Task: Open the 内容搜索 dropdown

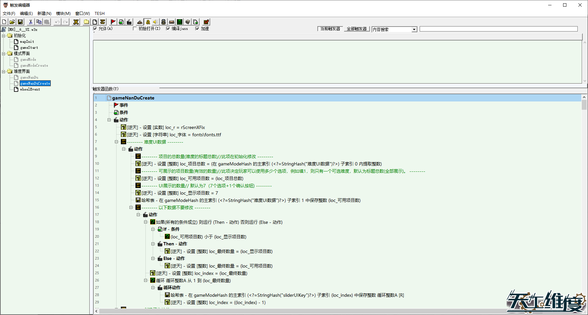Action: pos(414,30)
